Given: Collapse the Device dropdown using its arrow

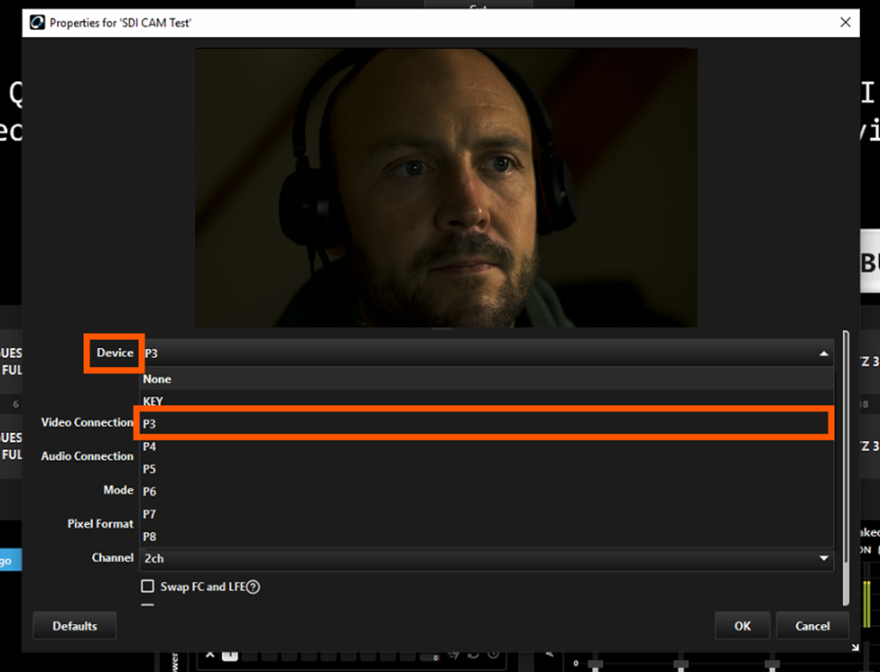Looking at the screenshot, I should coord(824,354).
